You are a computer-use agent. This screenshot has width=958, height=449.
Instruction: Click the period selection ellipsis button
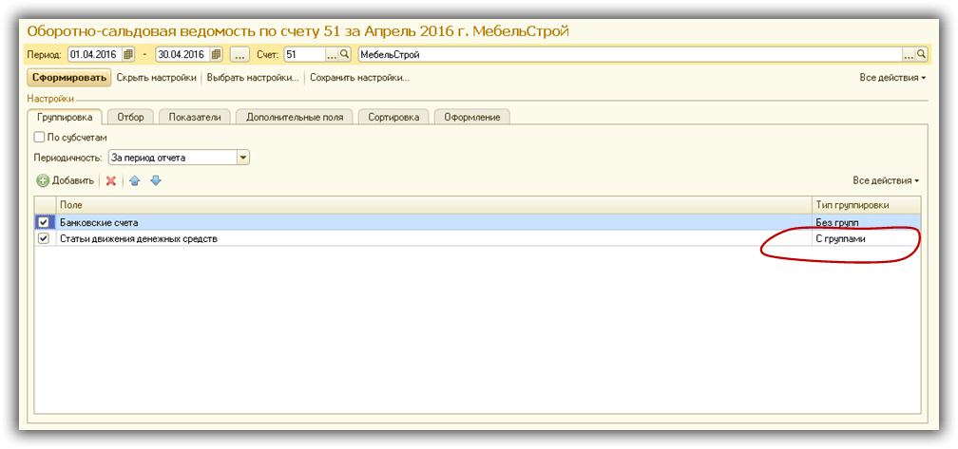point(239,54)
